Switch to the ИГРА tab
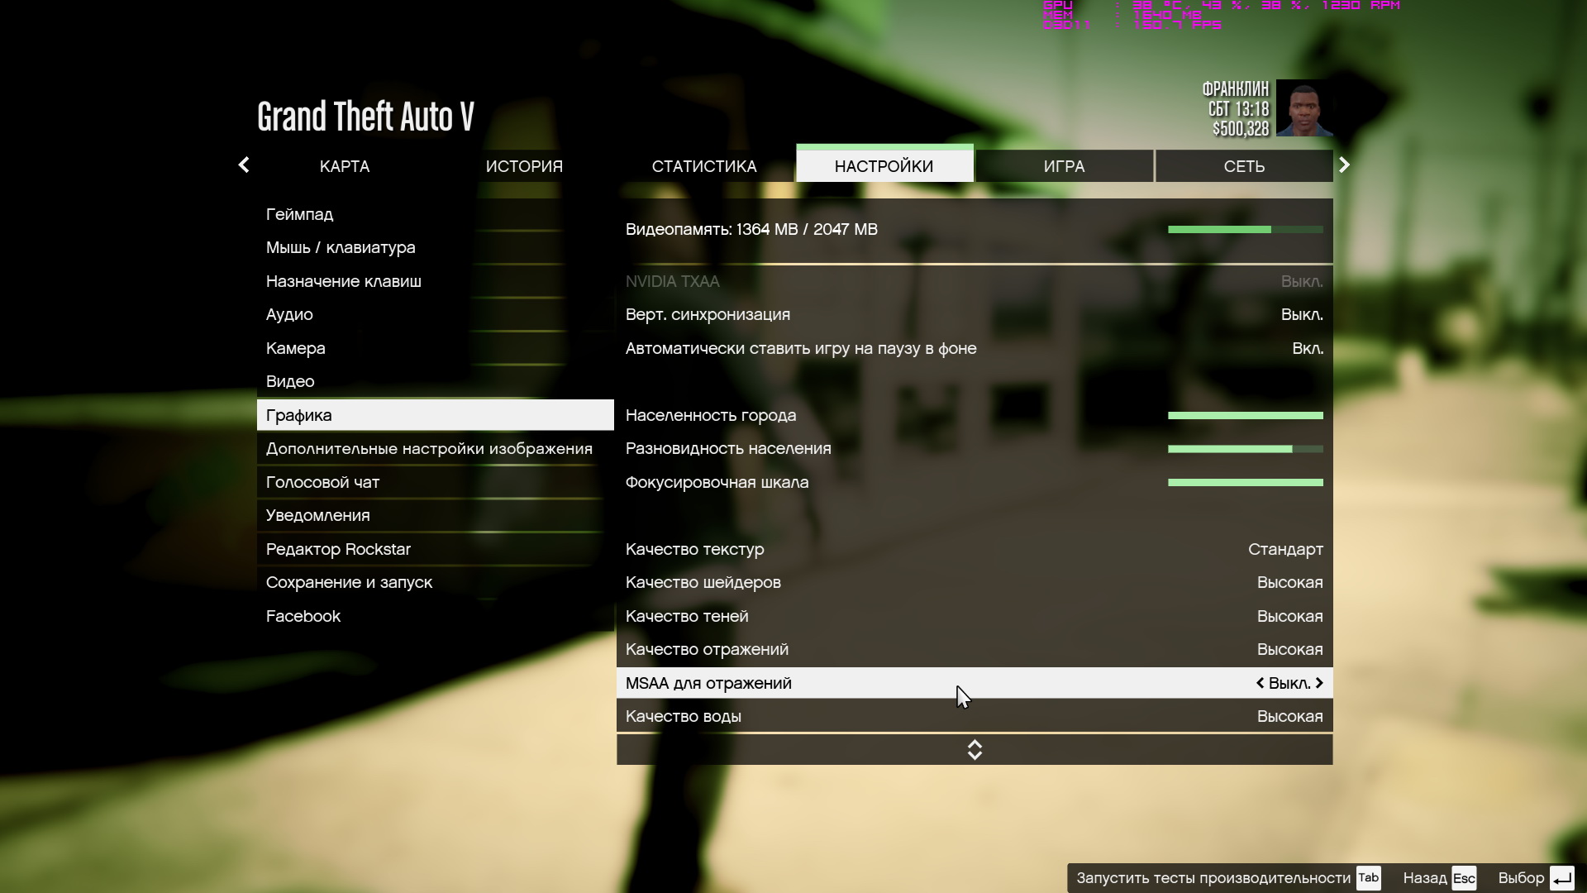This screenshot has width=1587, height=893. [1064, 166]
